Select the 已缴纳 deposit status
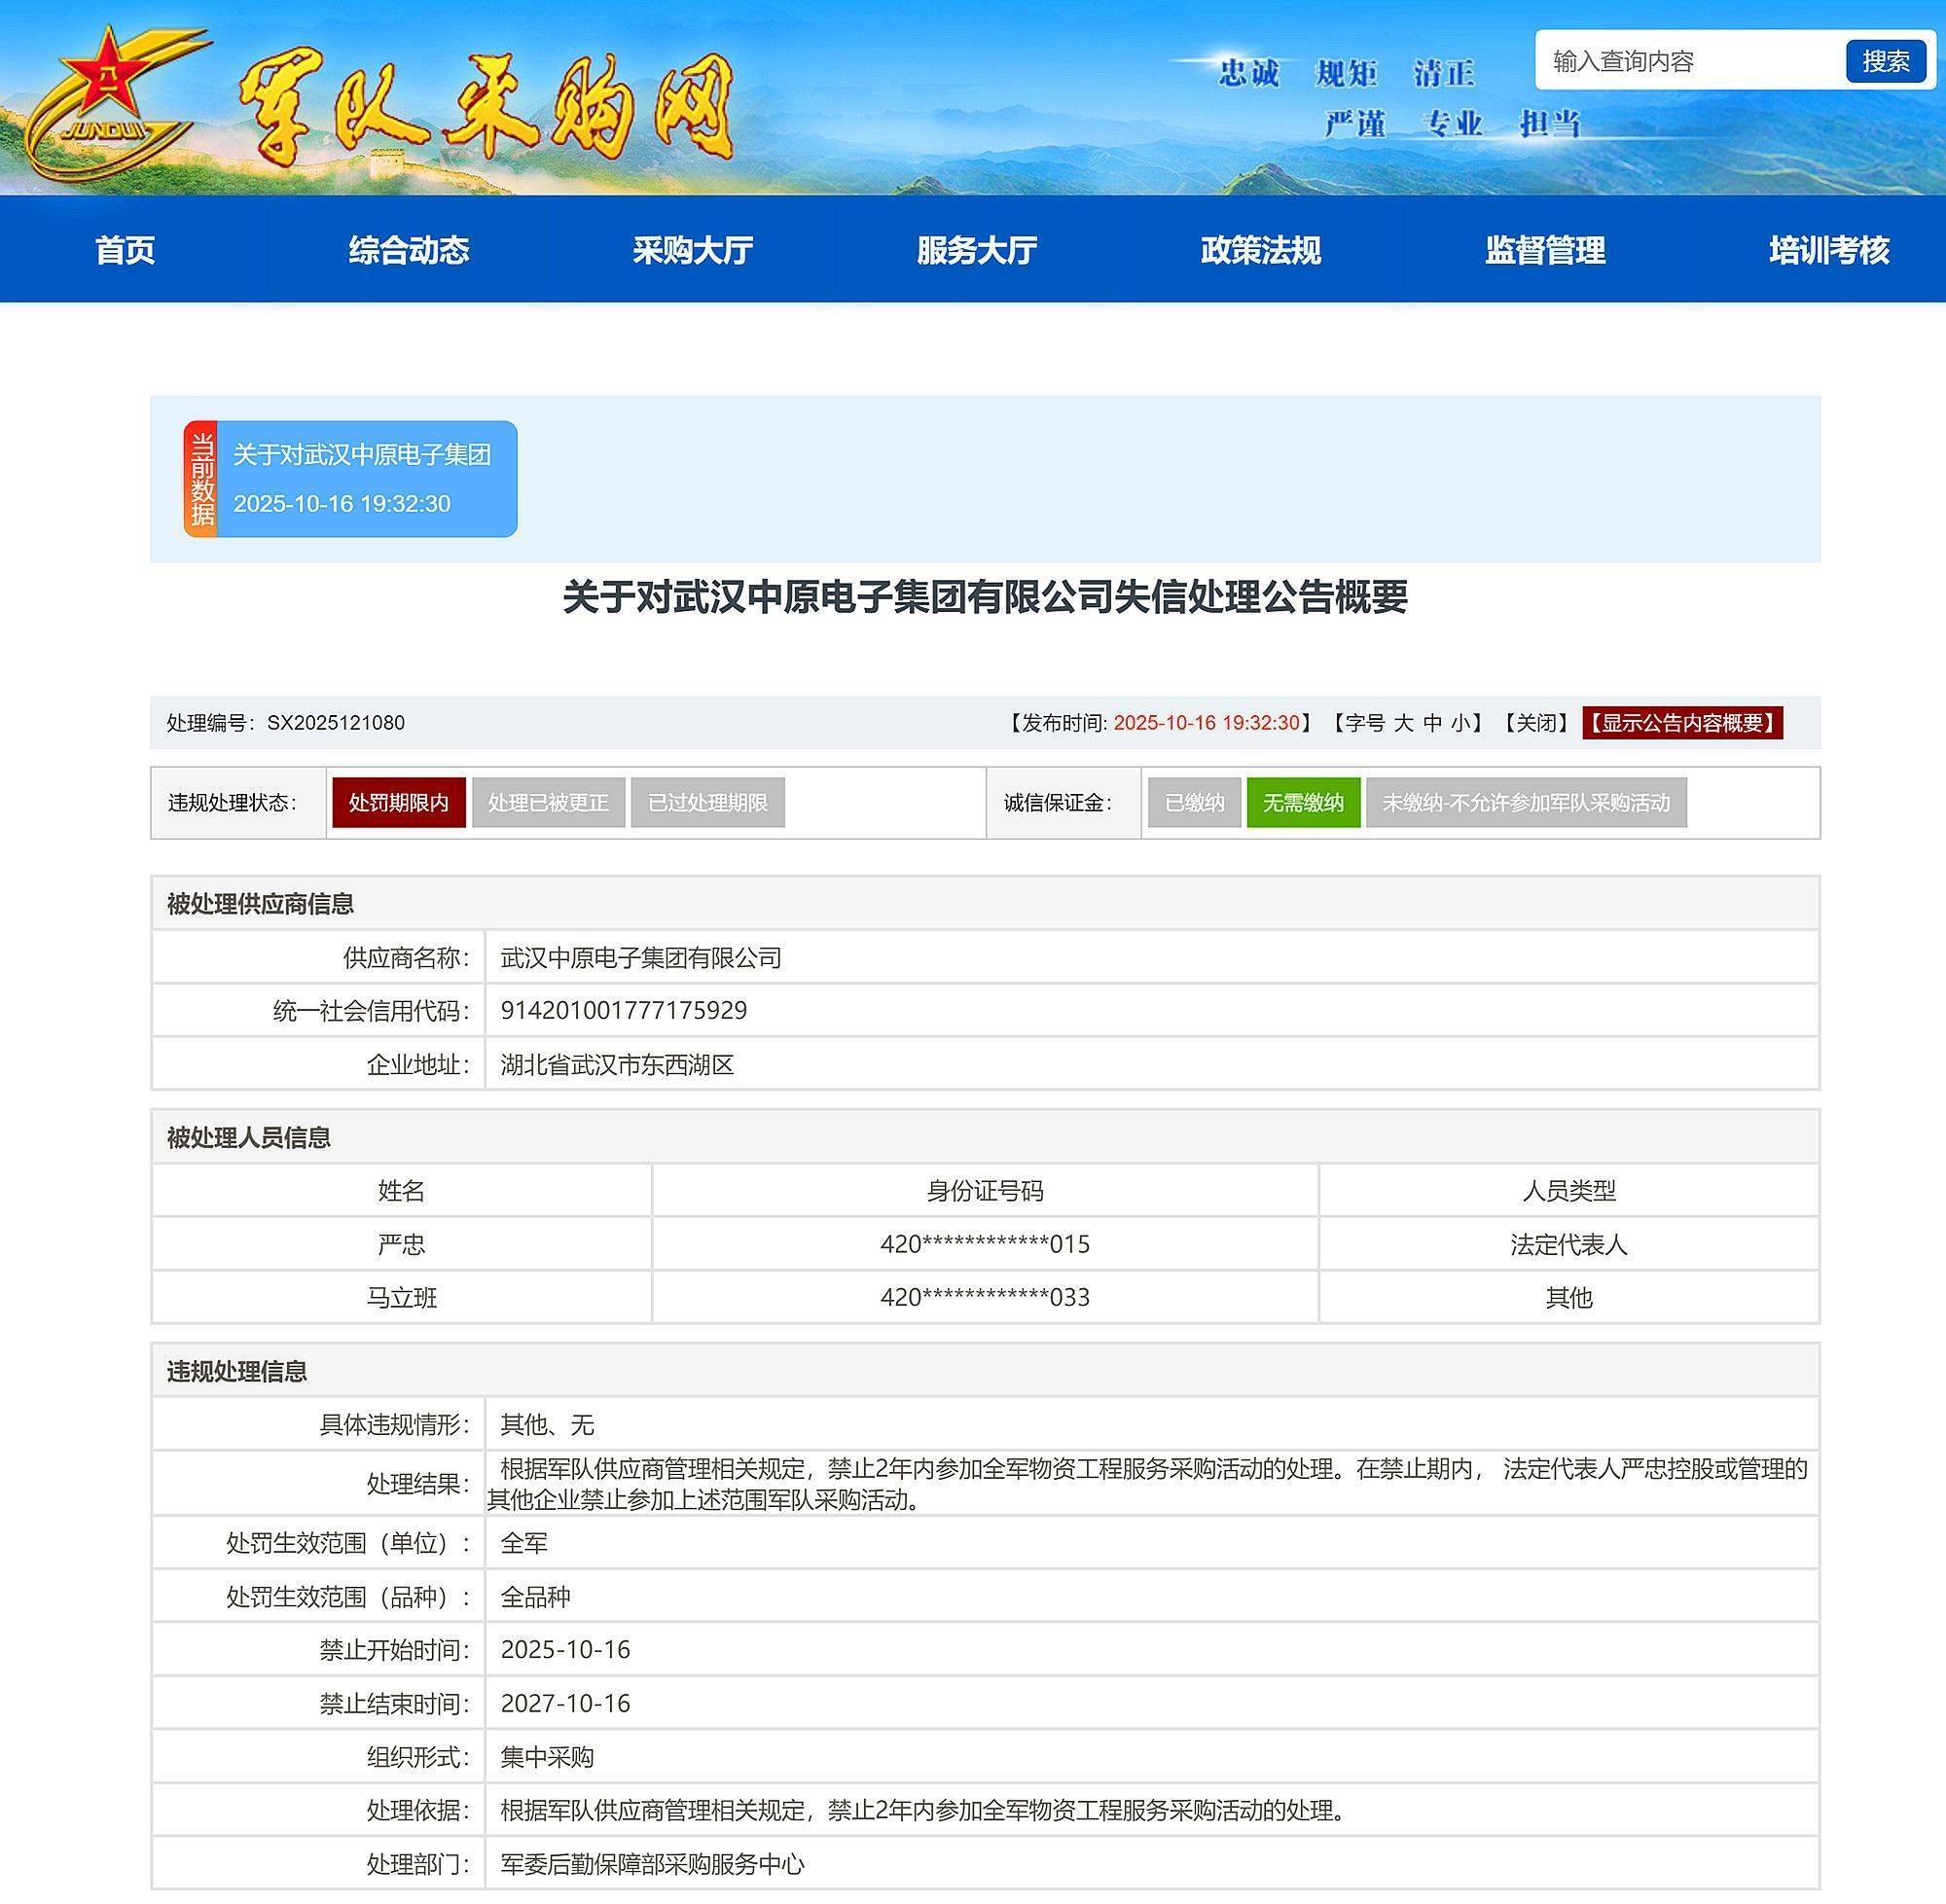This screenshot has height=1904, width=1946. tap(1194, 803)
